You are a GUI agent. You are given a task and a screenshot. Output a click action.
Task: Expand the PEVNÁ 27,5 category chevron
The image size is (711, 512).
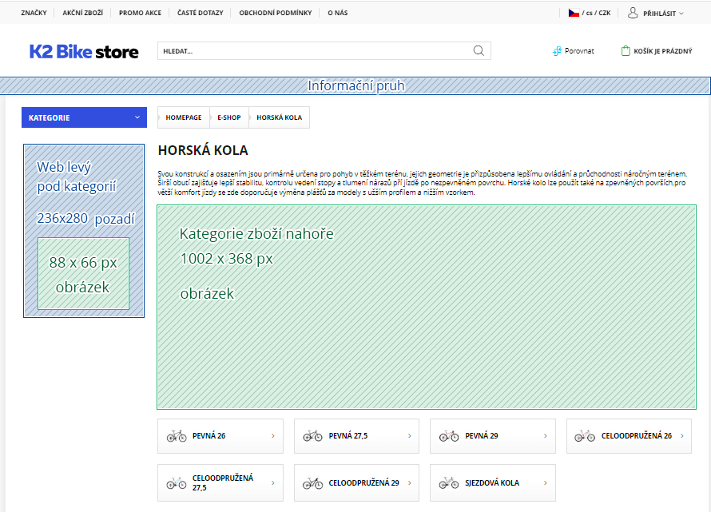411,435
